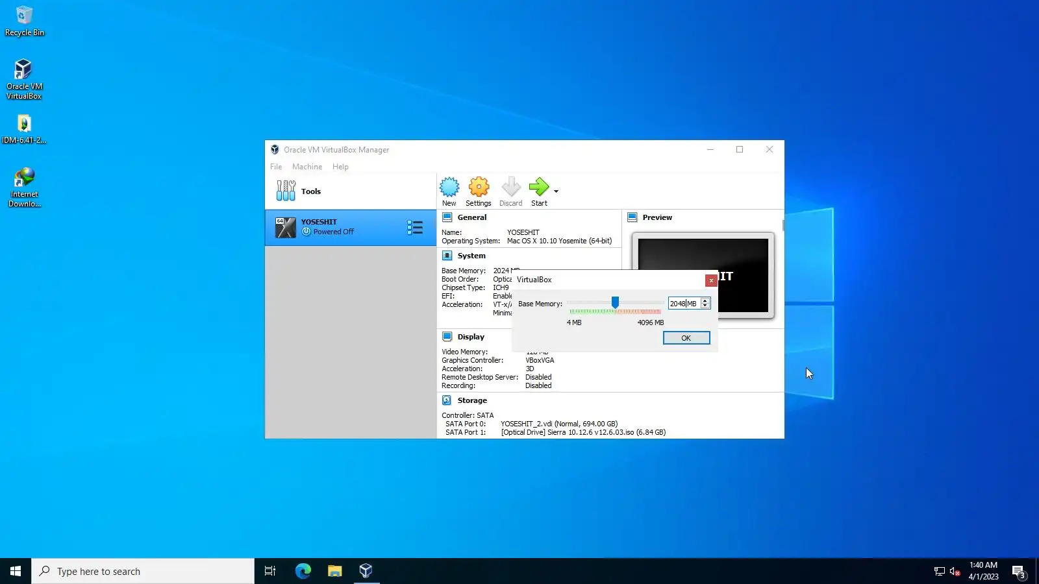Open the Display section heading
Viewport: 1039px width, 584px height.
[x=471, y=337]
